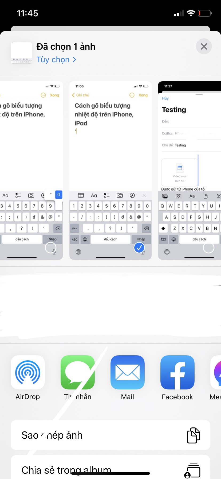Image resolution: width=221 pixels, height=479 pixels.
Task: Tap the low battery indicator in the status bar
Action: point(204,13)
